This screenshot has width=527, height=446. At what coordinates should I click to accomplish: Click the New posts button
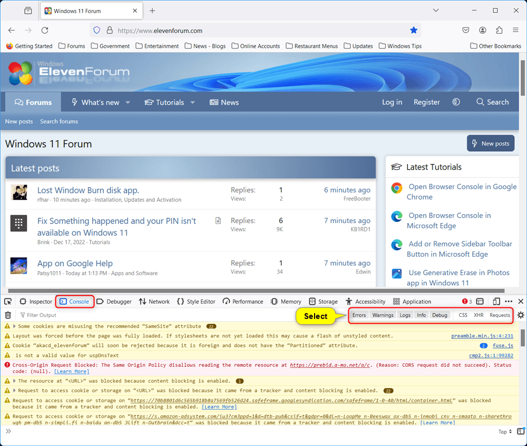click(490, 143)
